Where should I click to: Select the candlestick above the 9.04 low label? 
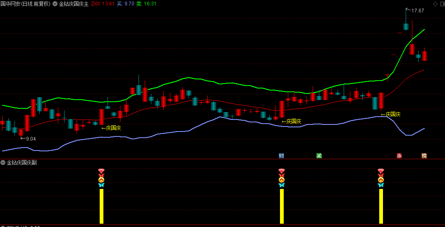pos(21,131)
